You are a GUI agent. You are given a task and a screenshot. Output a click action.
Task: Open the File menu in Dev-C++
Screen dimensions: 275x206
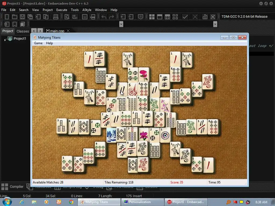(x=4, y=10)
